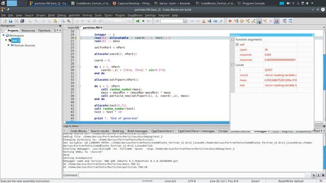Click the Step out debugger icon
326x183 pixels.
pos(253,21)
